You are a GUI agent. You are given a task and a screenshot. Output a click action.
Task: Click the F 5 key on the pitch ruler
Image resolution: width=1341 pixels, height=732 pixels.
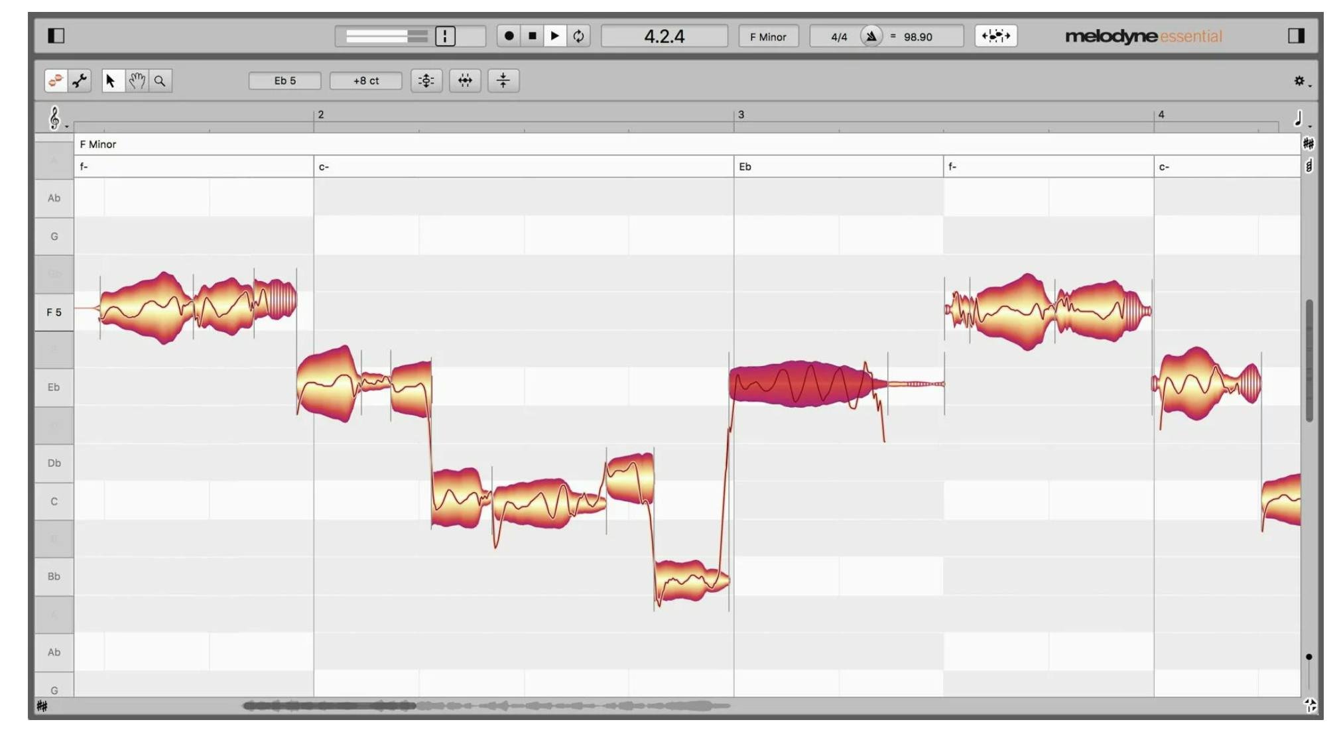point(53,312)
